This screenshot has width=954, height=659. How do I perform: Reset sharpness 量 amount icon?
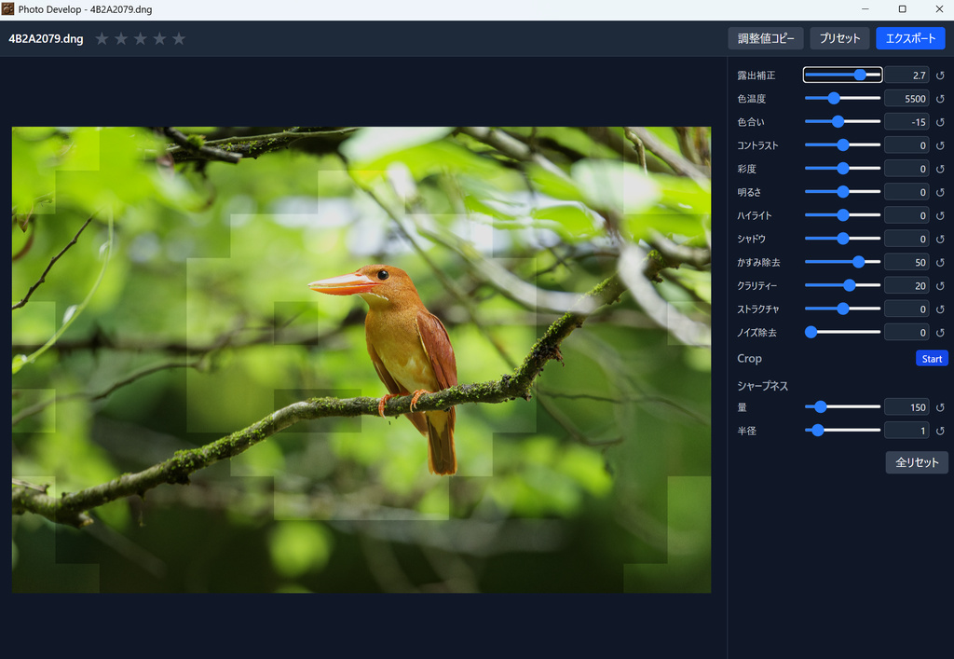[x=940, y=407]
